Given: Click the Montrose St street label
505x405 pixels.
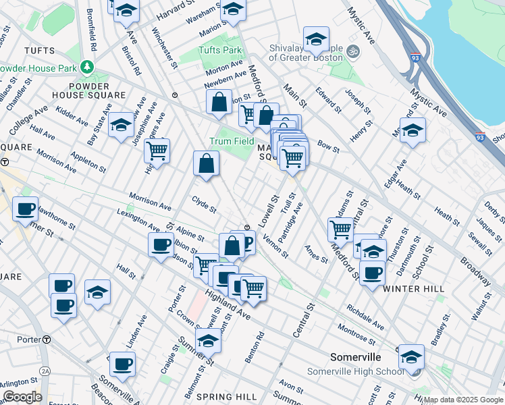Looking at the screenshot, I should 356,334.
